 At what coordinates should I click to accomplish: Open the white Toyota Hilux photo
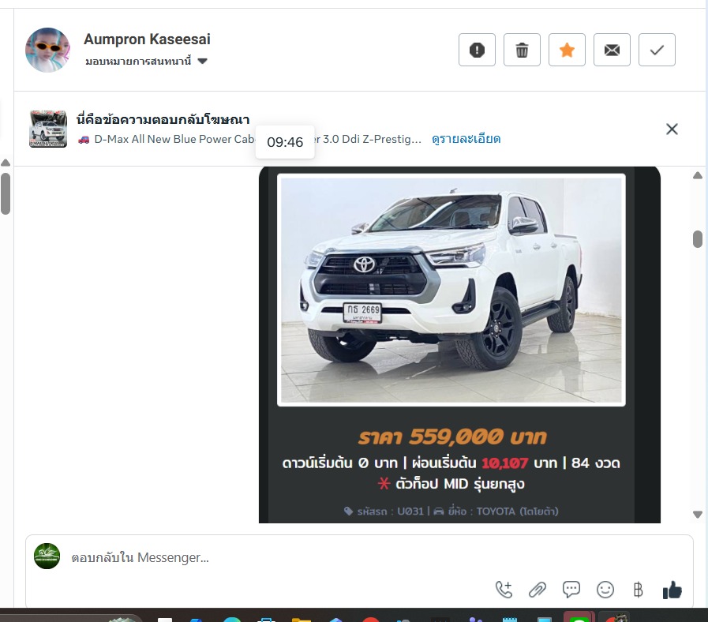[x=451, y=290]
